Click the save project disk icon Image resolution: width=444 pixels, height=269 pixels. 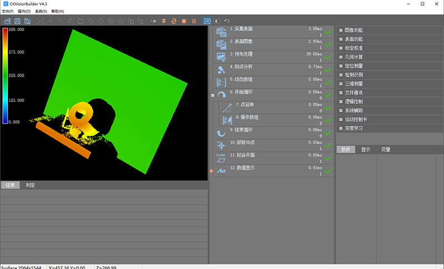(x=17, y=21)
